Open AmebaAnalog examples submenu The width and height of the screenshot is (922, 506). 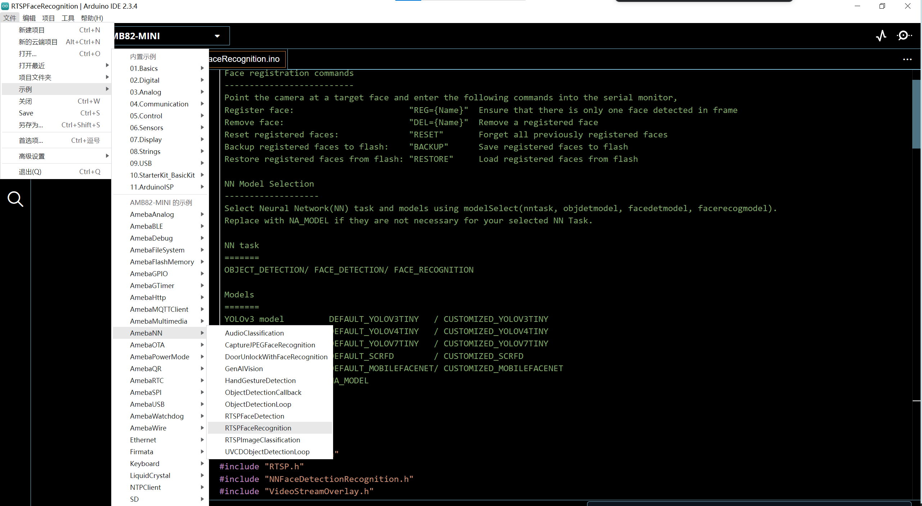pyautogui.click(x=160, y=214)
